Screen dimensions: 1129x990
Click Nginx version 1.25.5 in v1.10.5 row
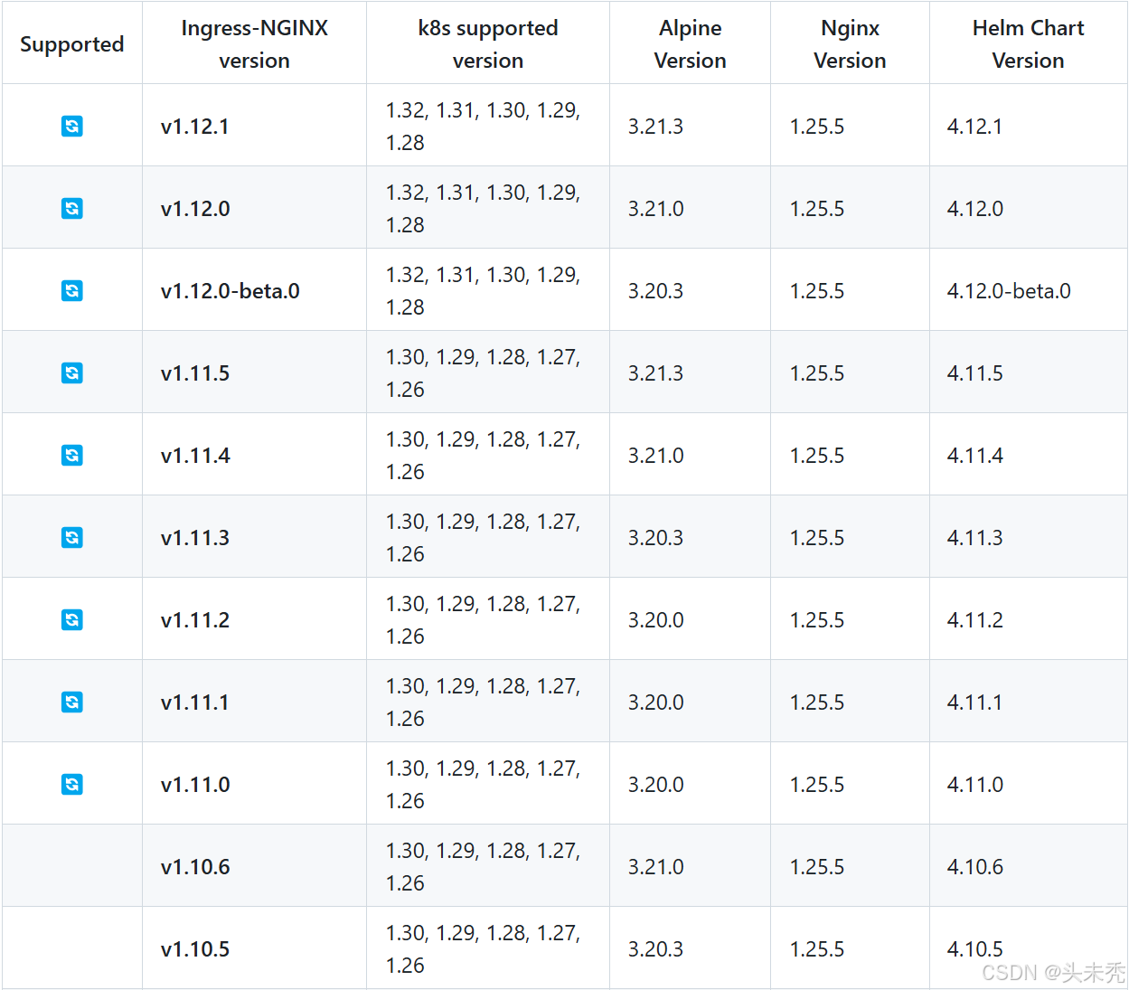(x=817, y=949)
